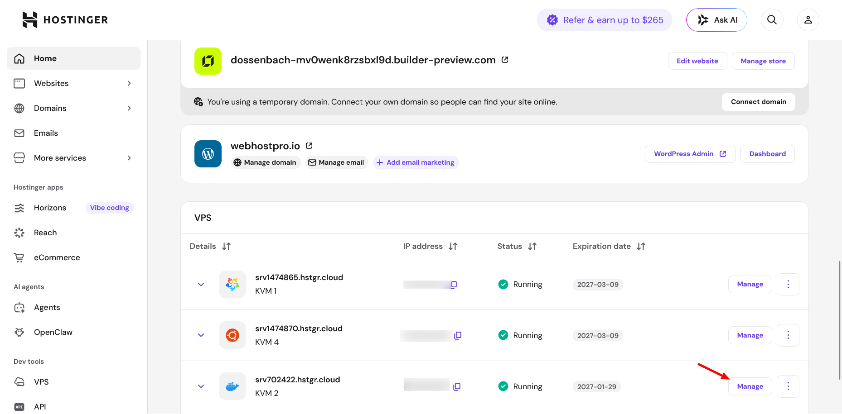This screenshot has width=842, height=414.
Task: Open webhostpro.io Dashboard
Action: pyautogui.click(x=767, y=154)
